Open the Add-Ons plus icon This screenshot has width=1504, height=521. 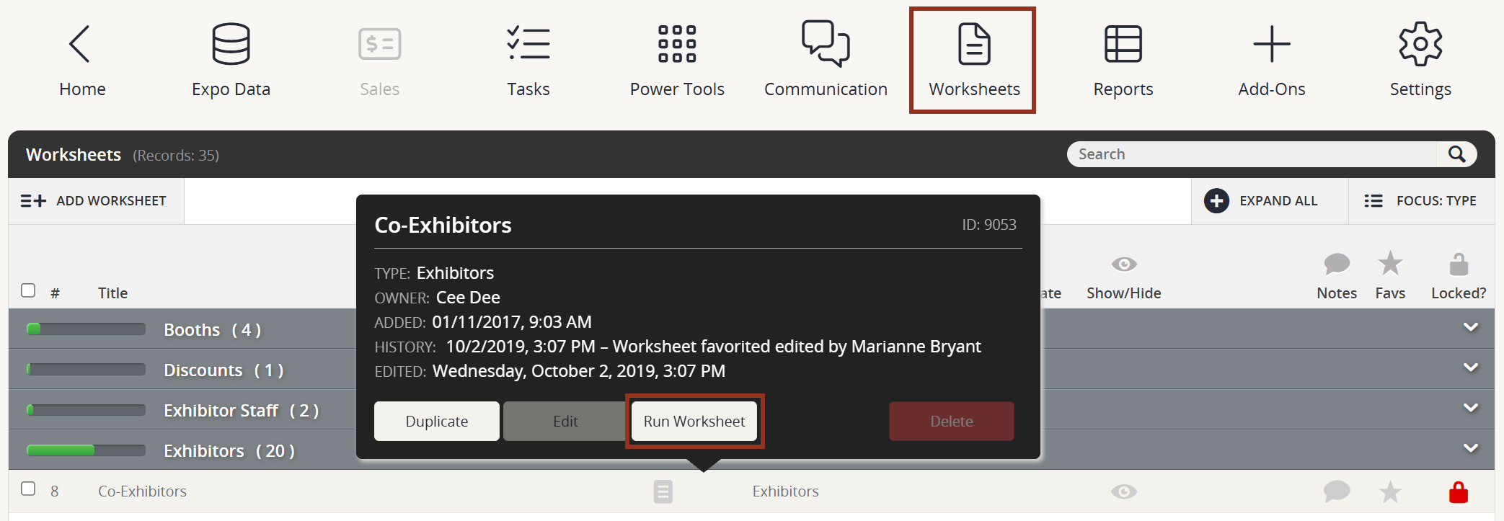pos(1272,44)
